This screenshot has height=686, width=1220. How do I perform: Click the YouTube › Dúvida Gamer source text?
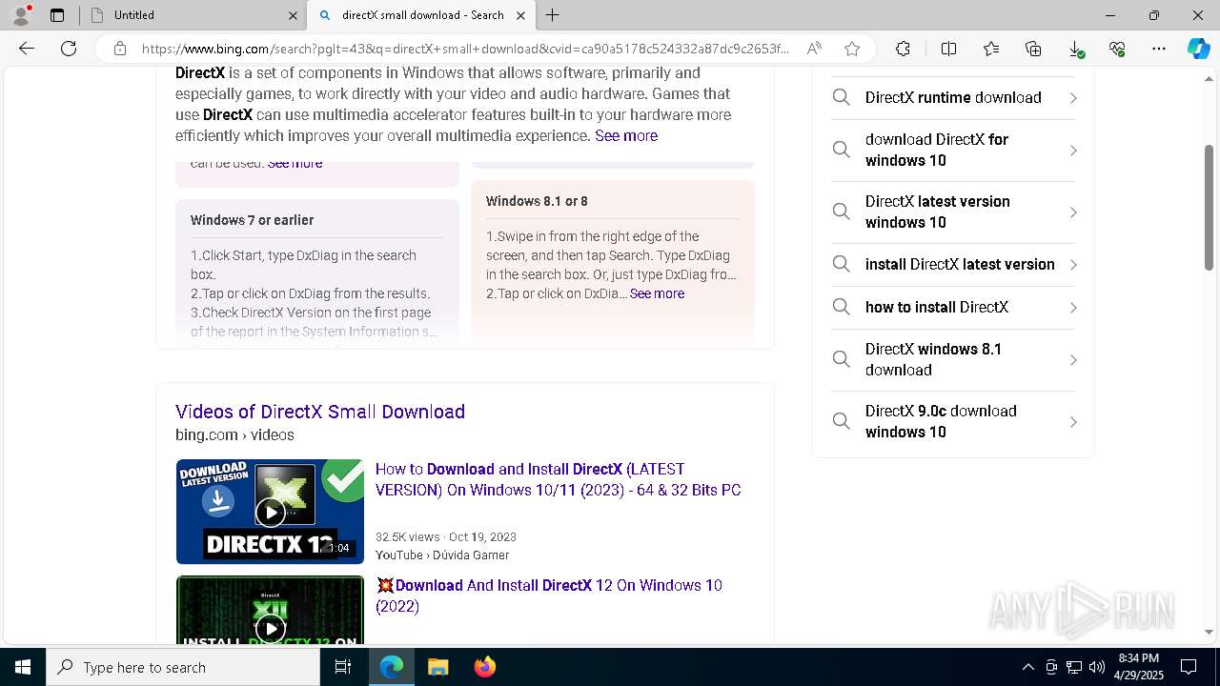[x=442, y=555]
